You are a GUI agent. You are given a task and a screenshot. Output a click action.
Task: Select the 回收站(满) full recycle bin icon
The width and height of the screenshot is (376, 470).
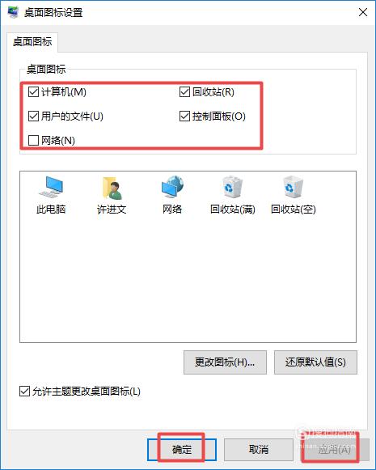click(x=233, y=195)
